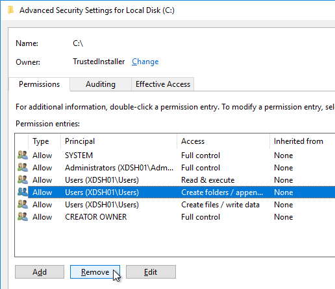
Task: Sort entries by the Type column header
Action: coord(44,141)
